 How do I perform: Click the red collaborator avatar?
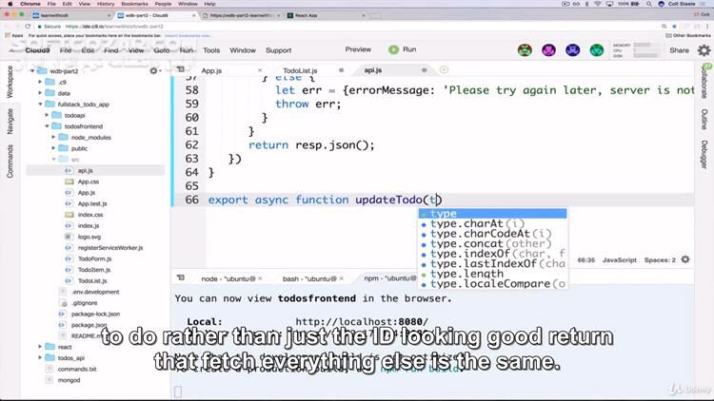(525, 50)
